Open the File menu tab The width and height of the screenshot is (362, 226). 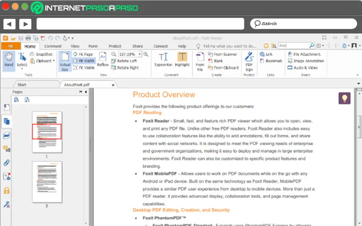coord(10,46)
